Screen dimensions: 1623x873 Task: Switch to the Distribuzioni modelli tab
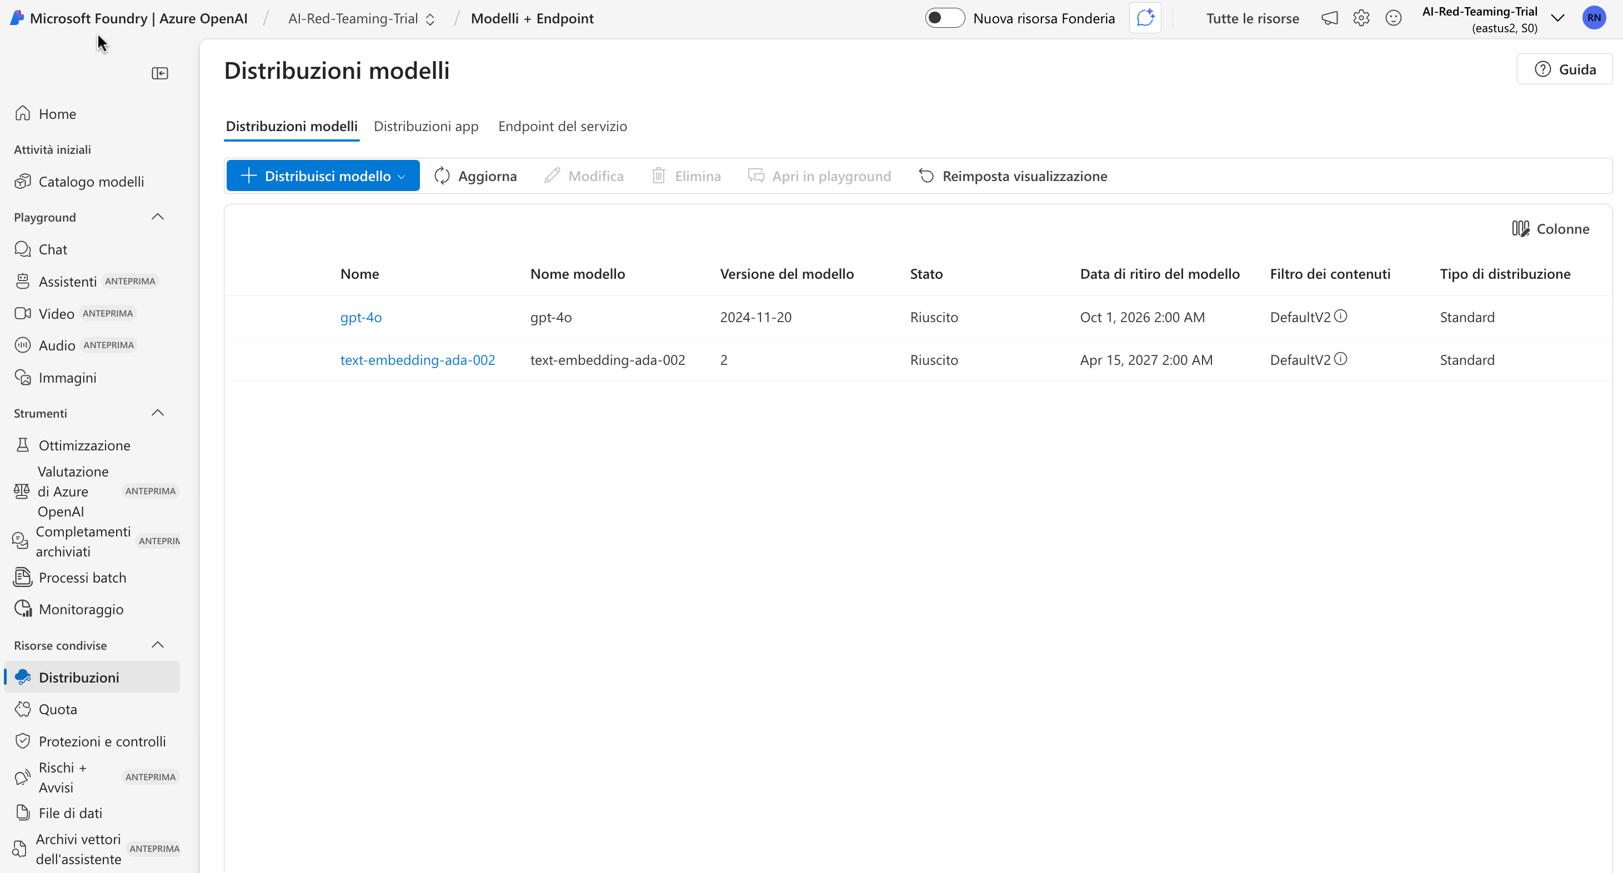292,126
